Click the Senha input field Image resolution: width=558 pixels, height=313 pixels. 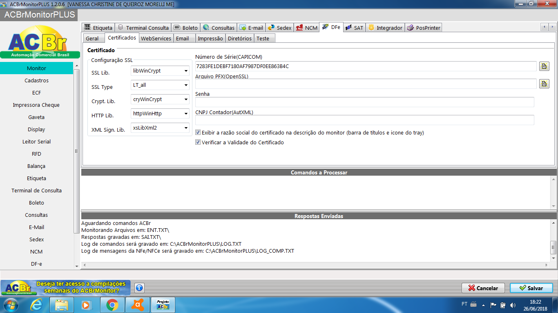click(x=364, y=102)
